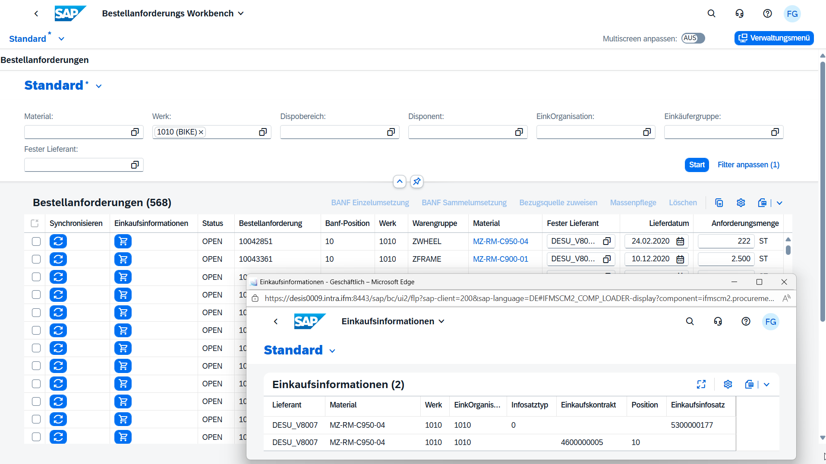This screenshot has width=826, height=464.
Task: Open value help for Material filter field
Action: (135, 132)
